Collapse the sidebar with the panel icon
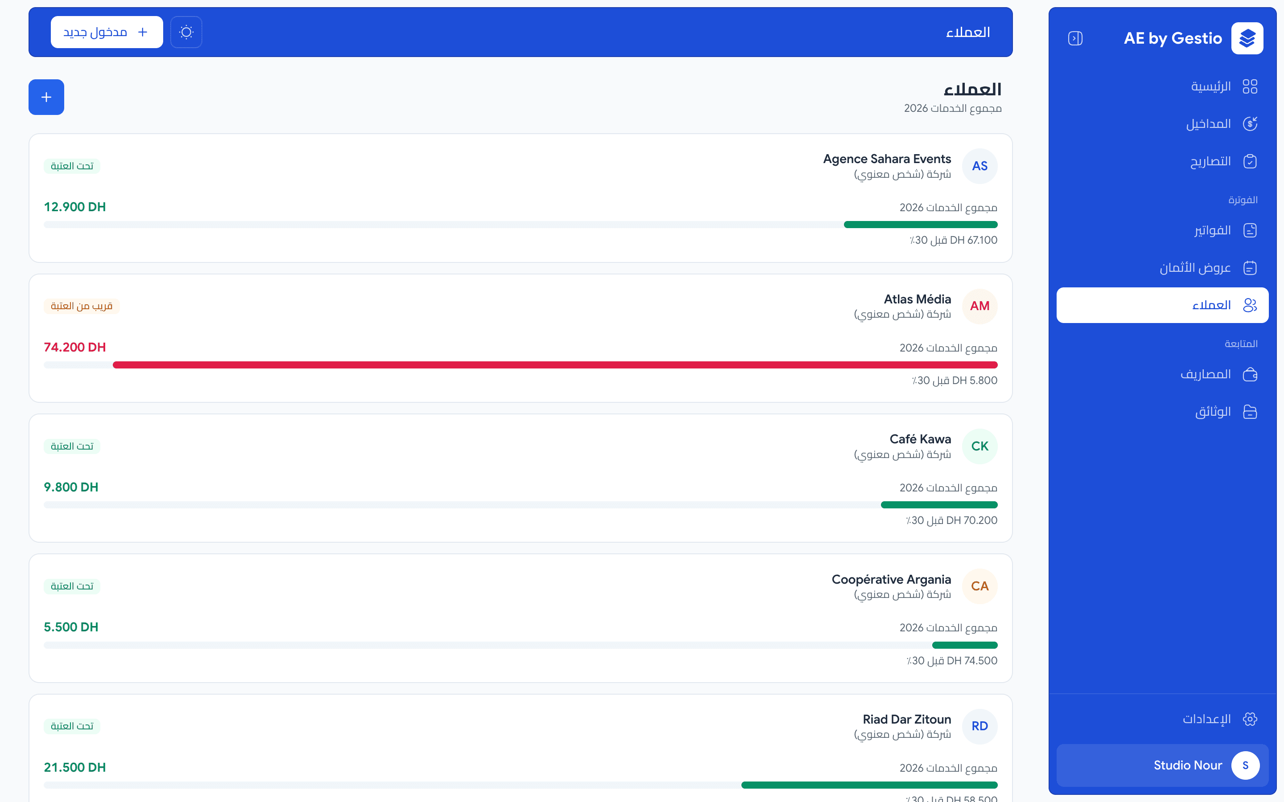The width and height of the screenshot is (1284, 802). (x=1075, y=38)
